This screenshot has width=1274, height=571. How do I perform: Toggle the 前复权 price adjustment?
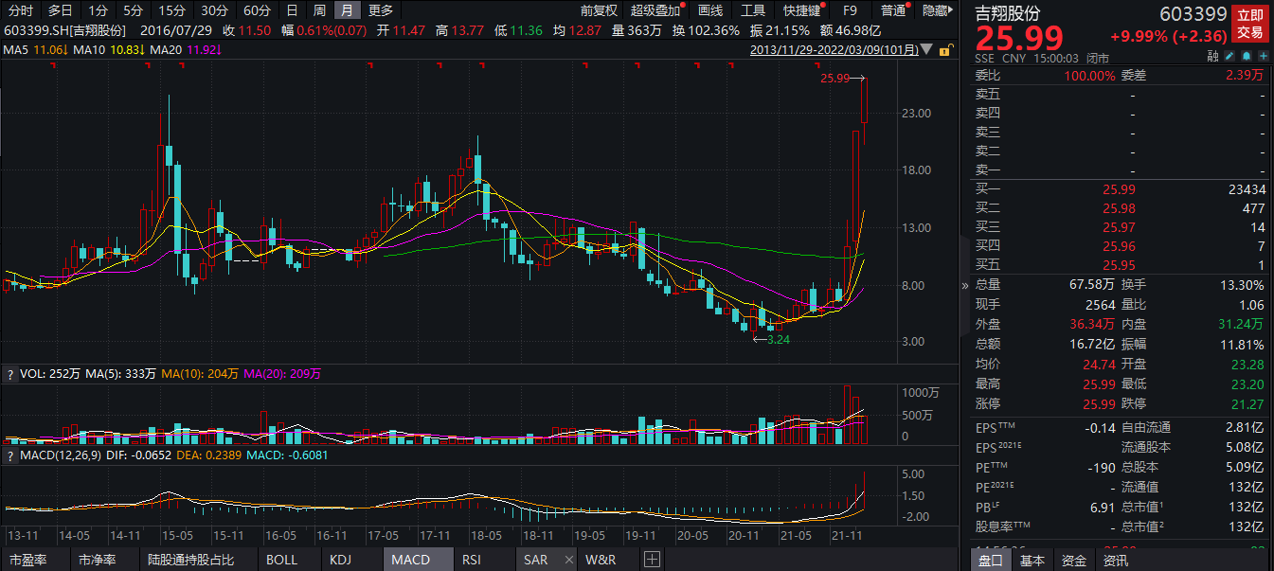pos(599,10)
